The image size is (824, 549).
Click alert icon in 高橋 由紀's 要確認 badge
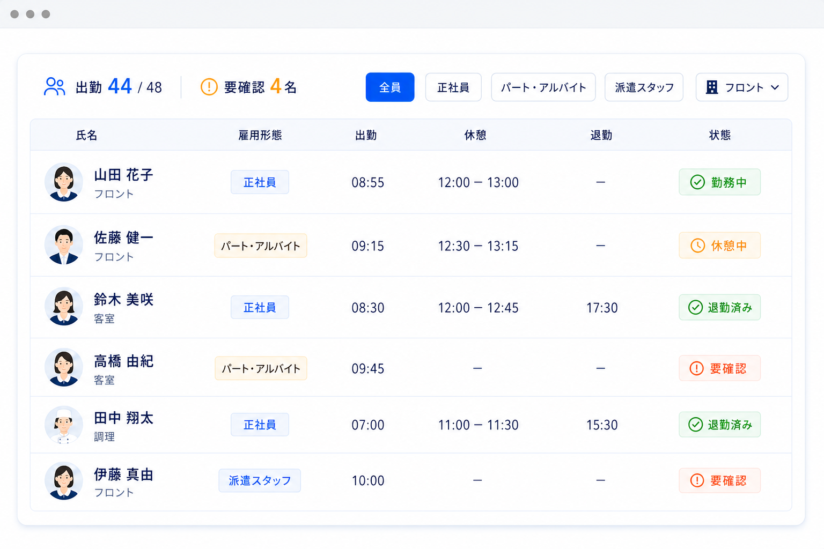[696, 368]
